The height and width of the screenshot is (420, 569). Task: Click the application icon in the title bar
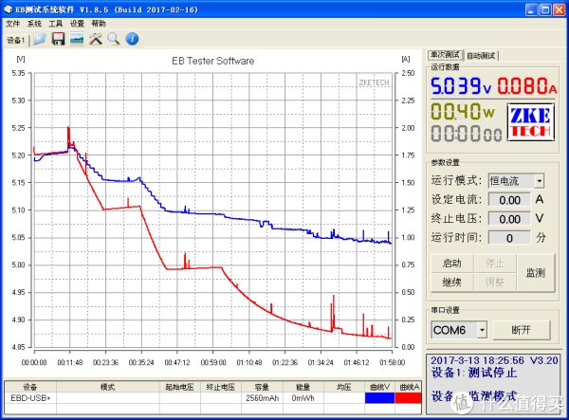click(x=8, y=9)
